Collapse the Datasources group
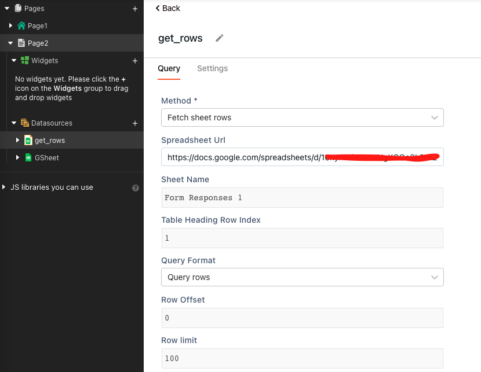 click(x=14, y=123)
